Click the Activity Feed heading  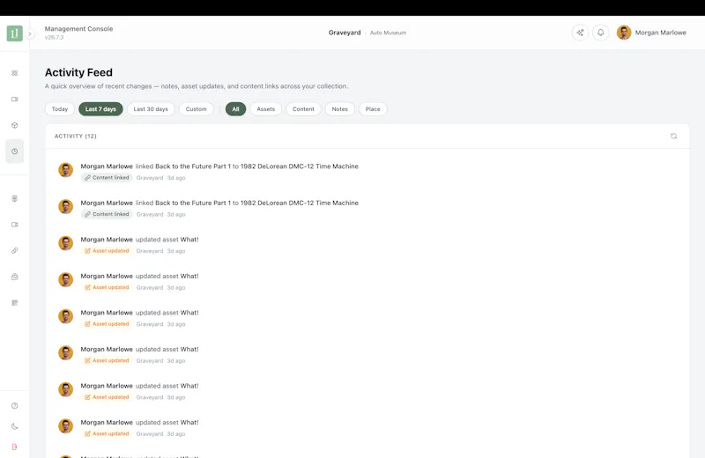coord(78,72)
